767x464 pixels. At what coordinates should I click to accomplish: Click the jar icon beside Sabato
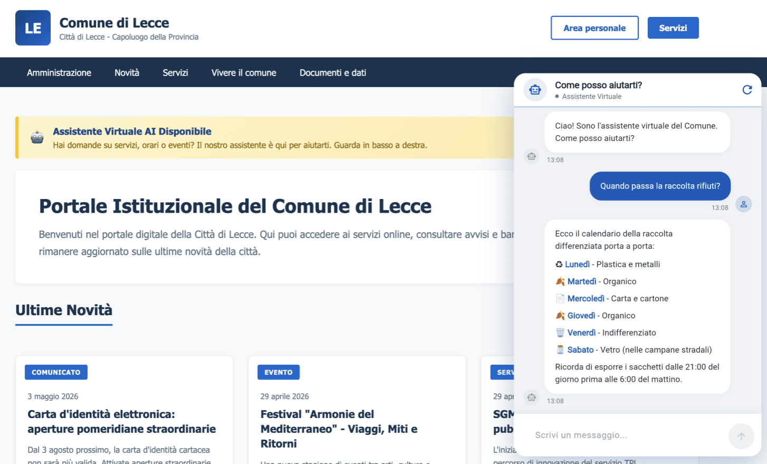tap(560, 350)
